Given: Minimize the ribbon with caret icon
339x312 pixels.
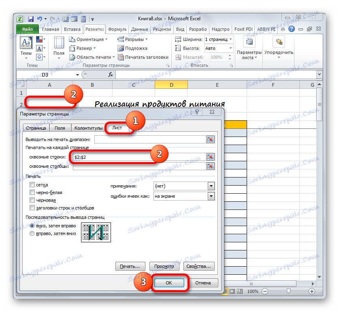Looking at the screenshot, I should [283, 29].
